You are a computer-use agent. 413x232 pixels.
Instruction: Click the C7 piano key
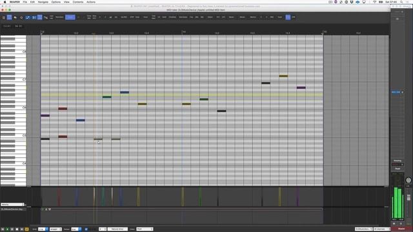[x=13, y=79]
